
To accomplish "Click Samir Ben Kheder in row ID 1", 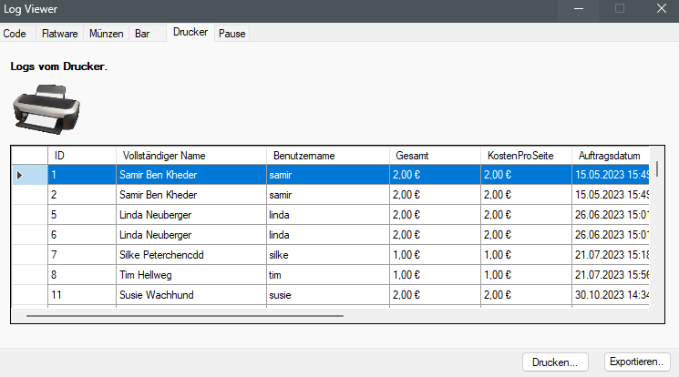I will [x=191, y=175].
